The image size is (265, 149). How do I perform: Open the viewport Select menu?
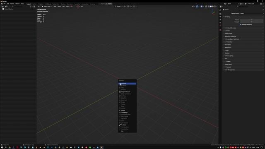pos(59,7)
